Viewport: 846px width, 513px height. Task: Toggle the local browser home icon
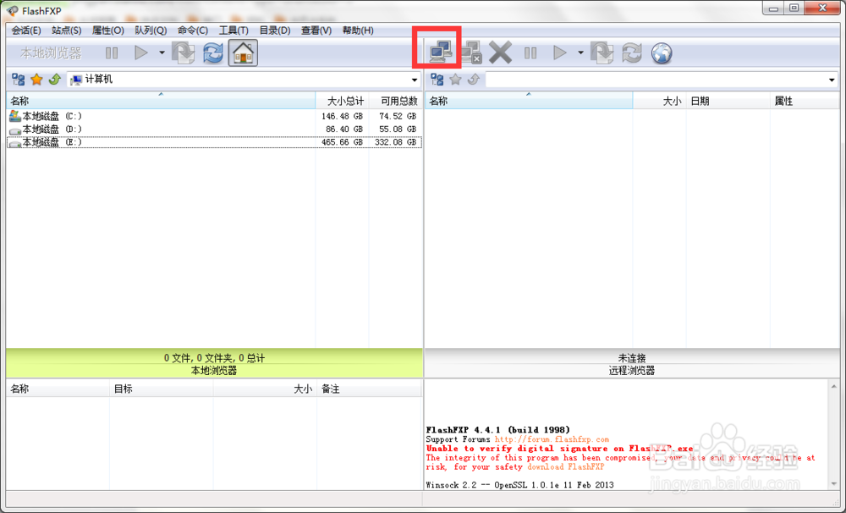pos(243,53)
